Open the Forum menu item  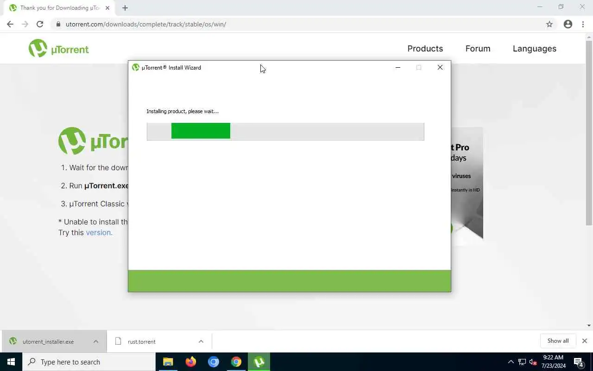pyautogui.click(x=478, y=48)
